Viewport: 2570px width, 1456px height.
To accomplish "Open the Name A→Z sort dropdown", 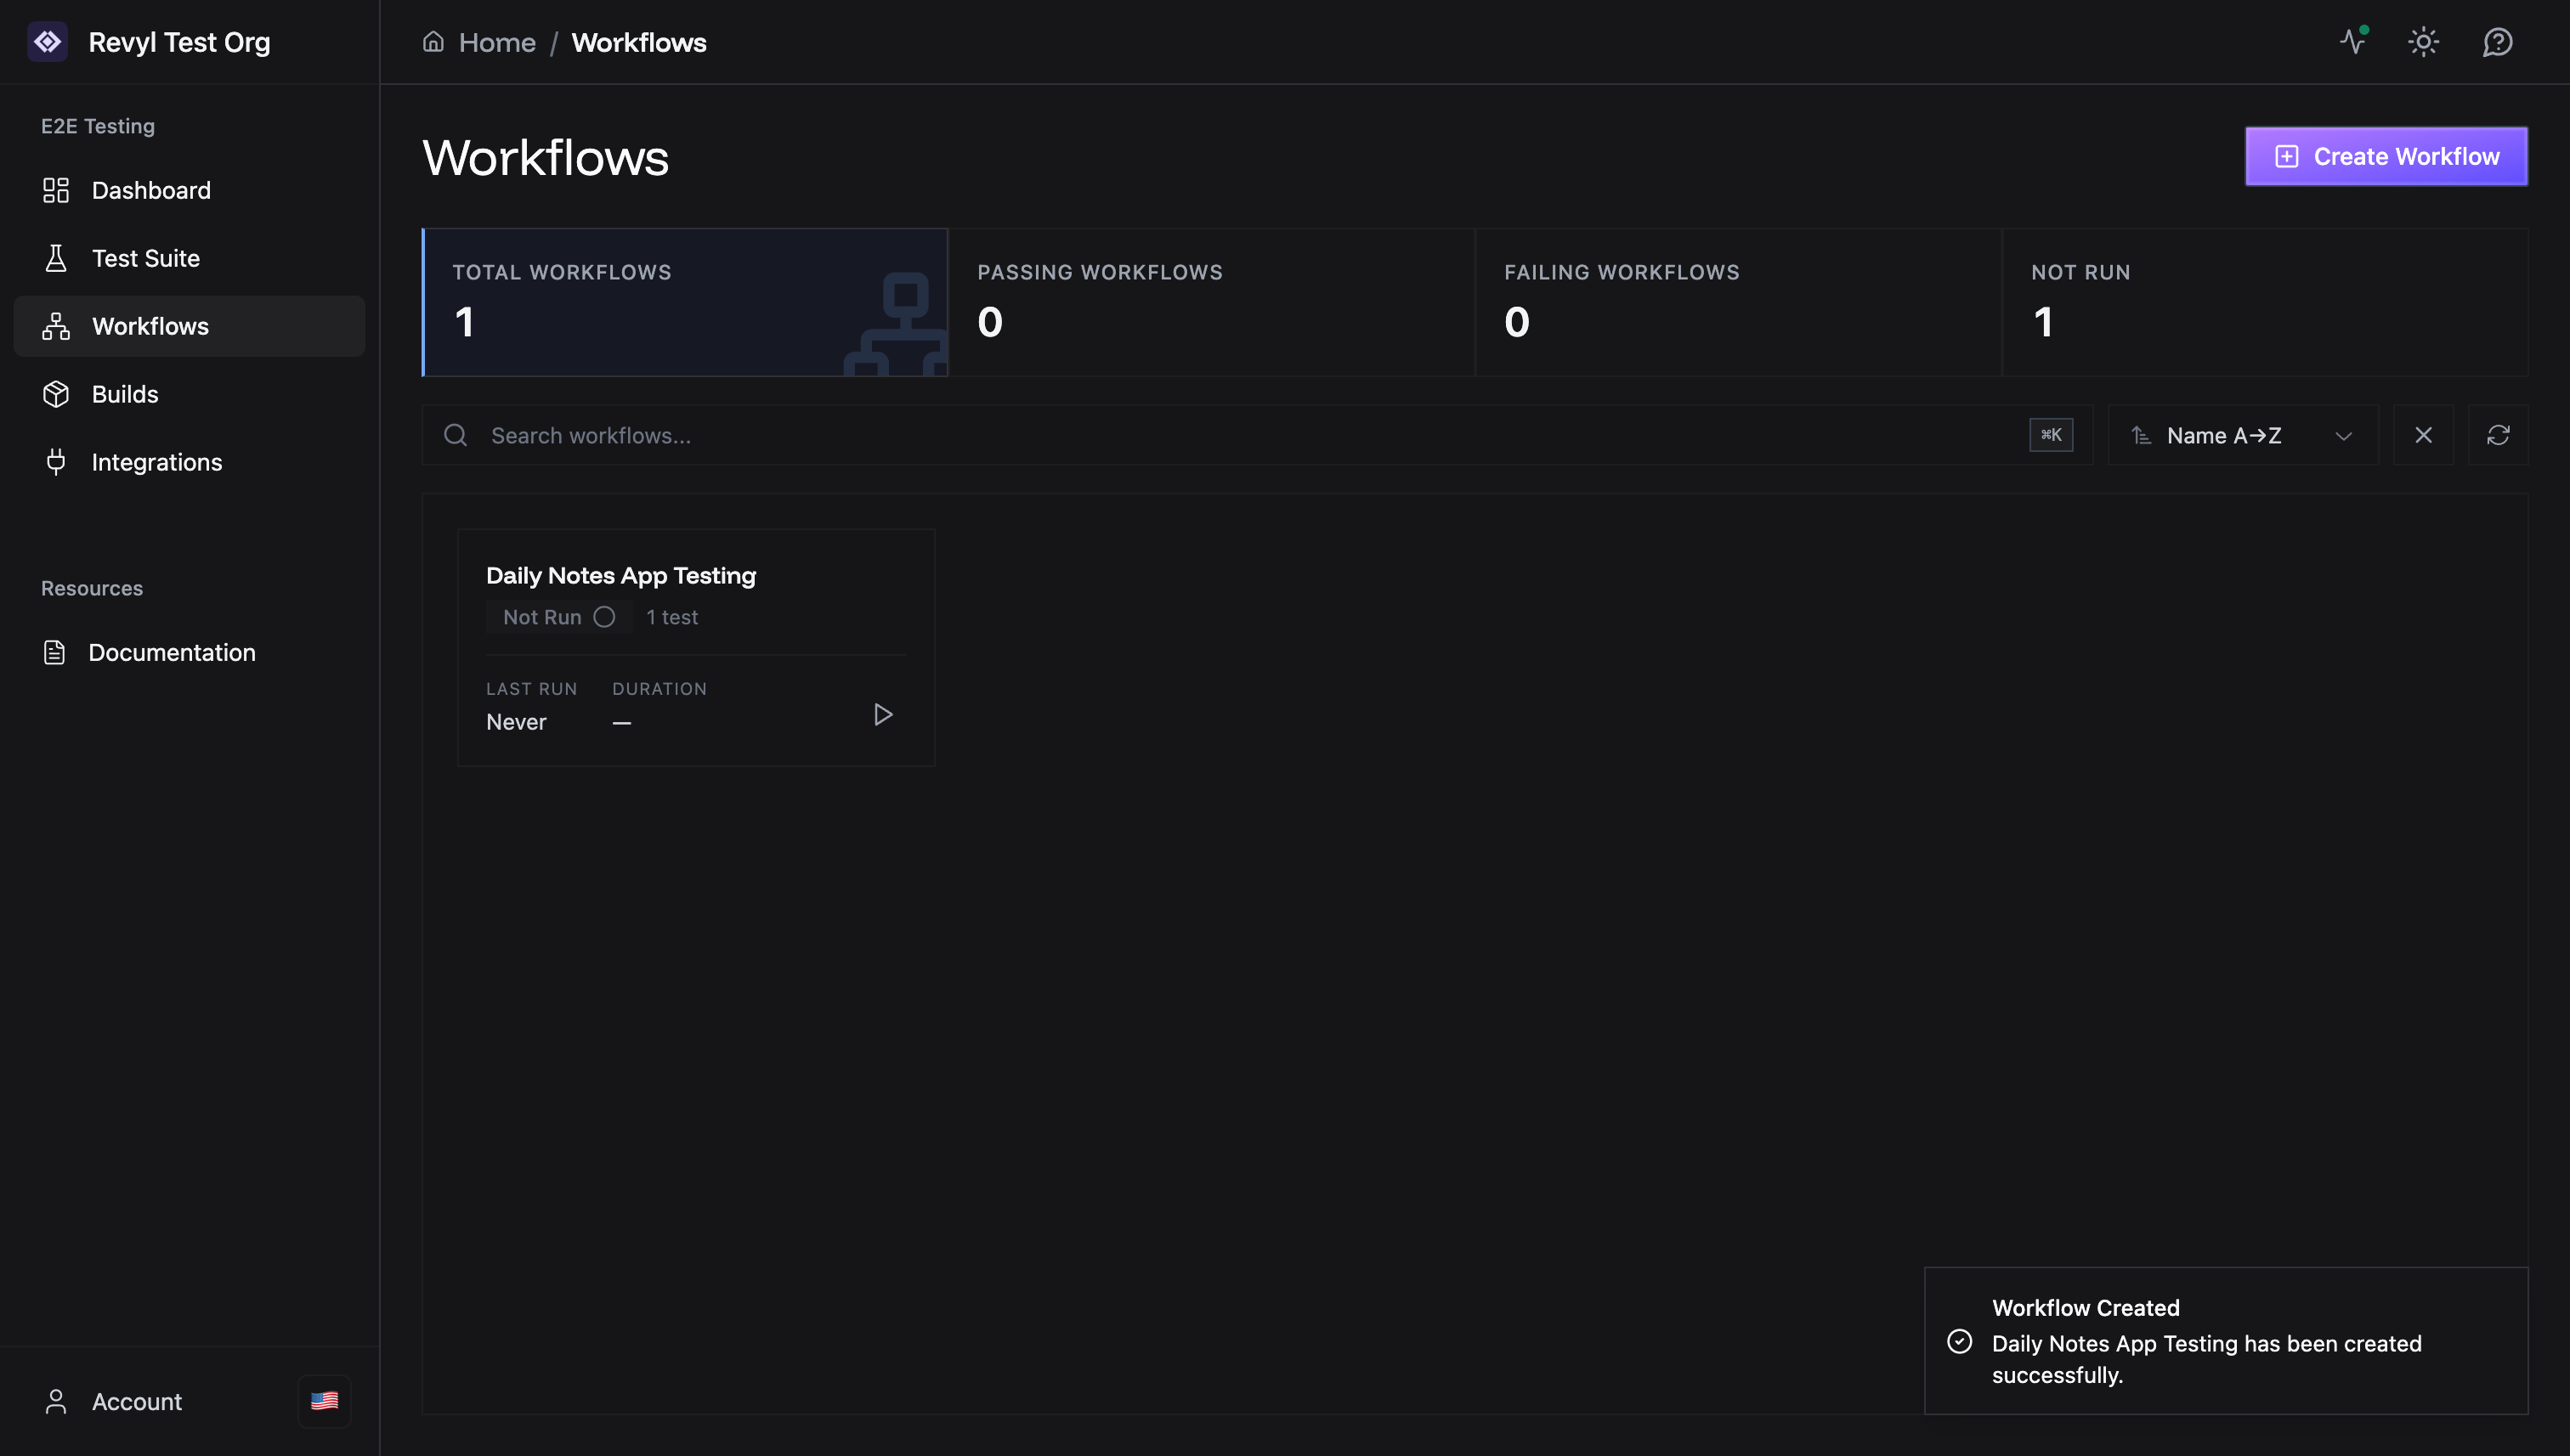I will click(x=2223, y=435).
